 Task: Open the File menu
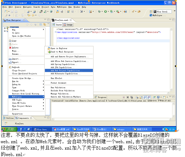tap(5, 7)
